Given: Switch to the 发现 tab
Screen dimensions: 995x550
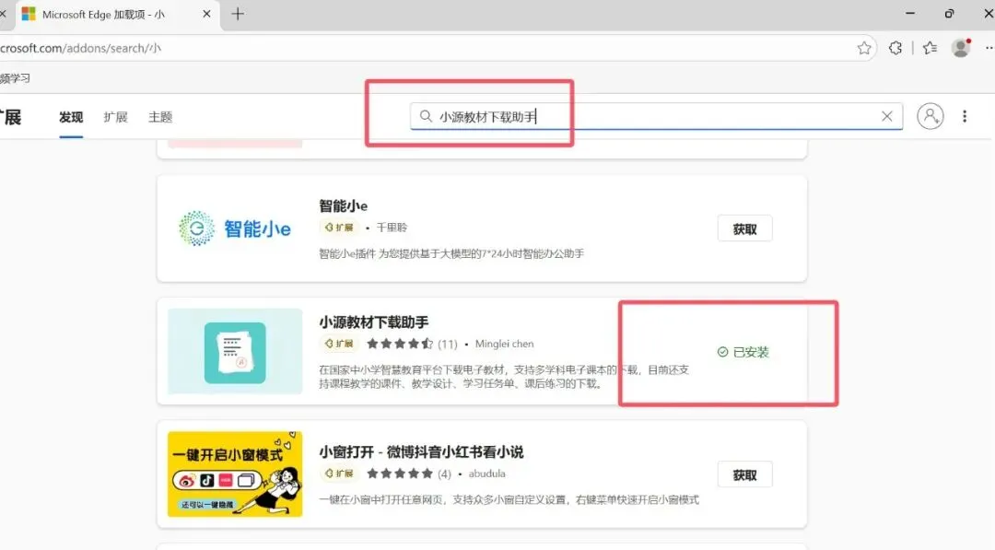Looking at the screenshot, I should [71, 117].
